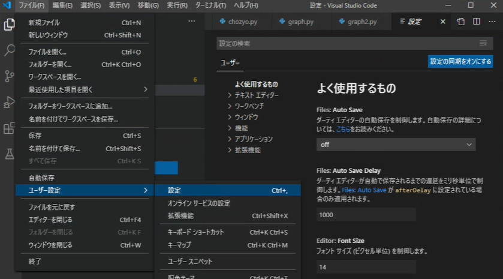
Task: Open the 選択(S) menu
Action: [x=91, y=5]
